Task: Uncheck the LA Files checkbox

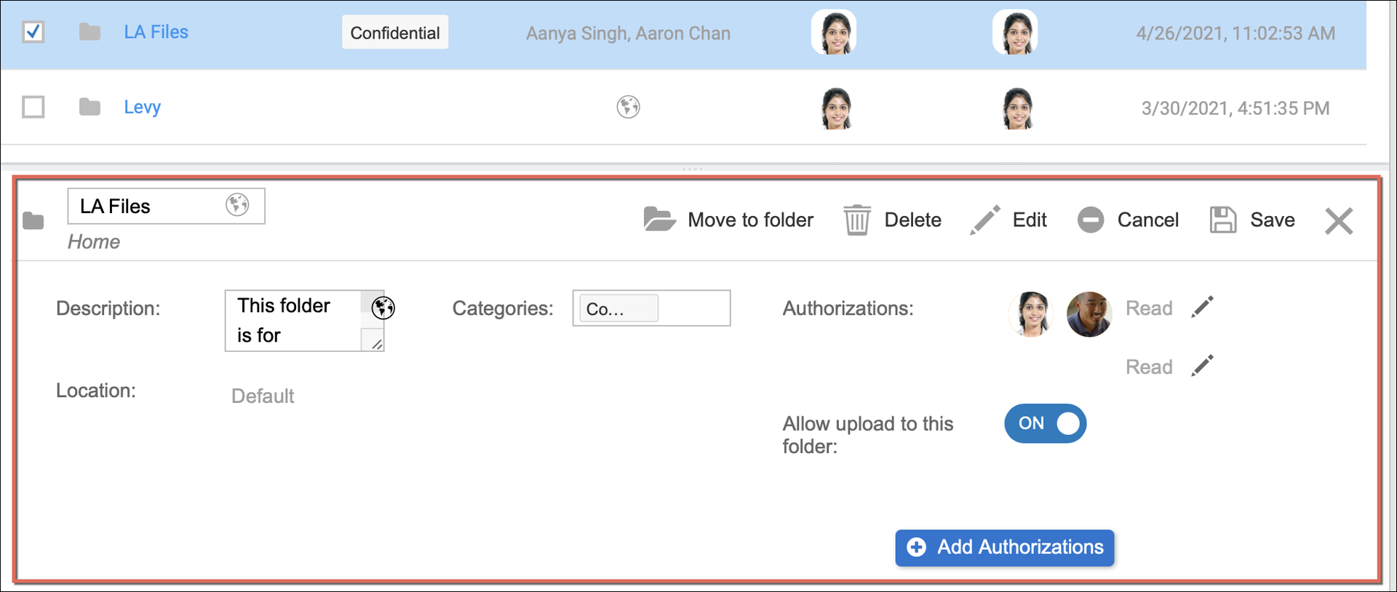Action: coord(33,32)
